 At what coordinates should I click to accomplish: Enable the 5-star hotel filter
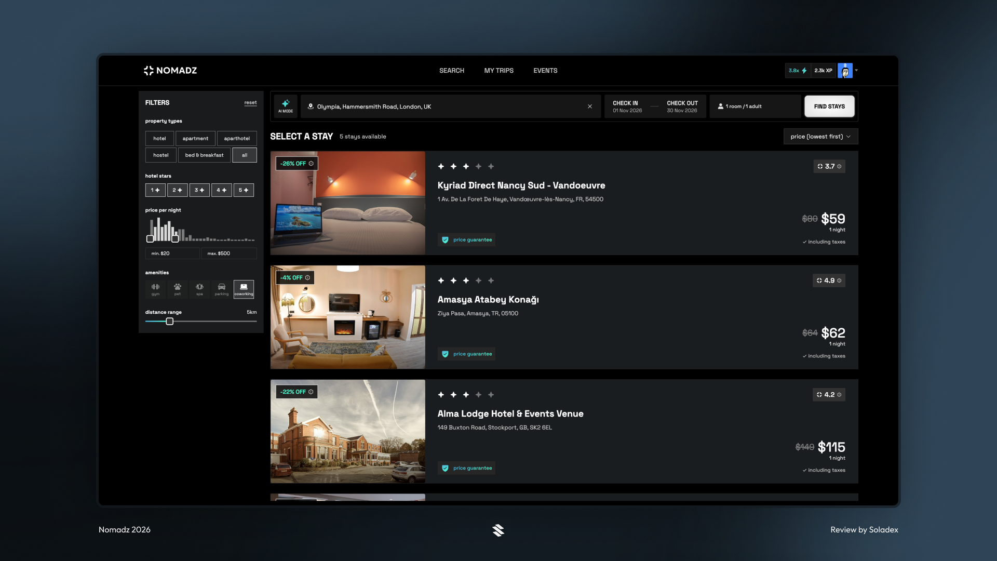[x=244, y=190]
